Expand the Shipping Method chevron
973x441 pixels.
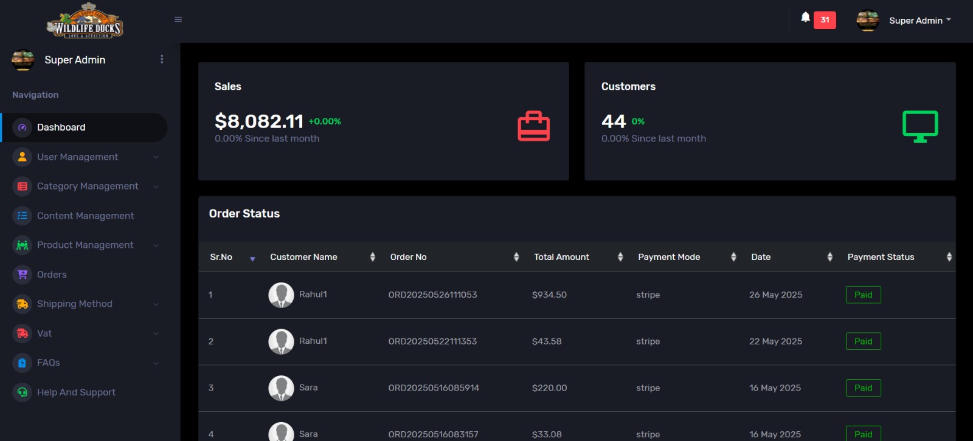(x=156, y=304)
